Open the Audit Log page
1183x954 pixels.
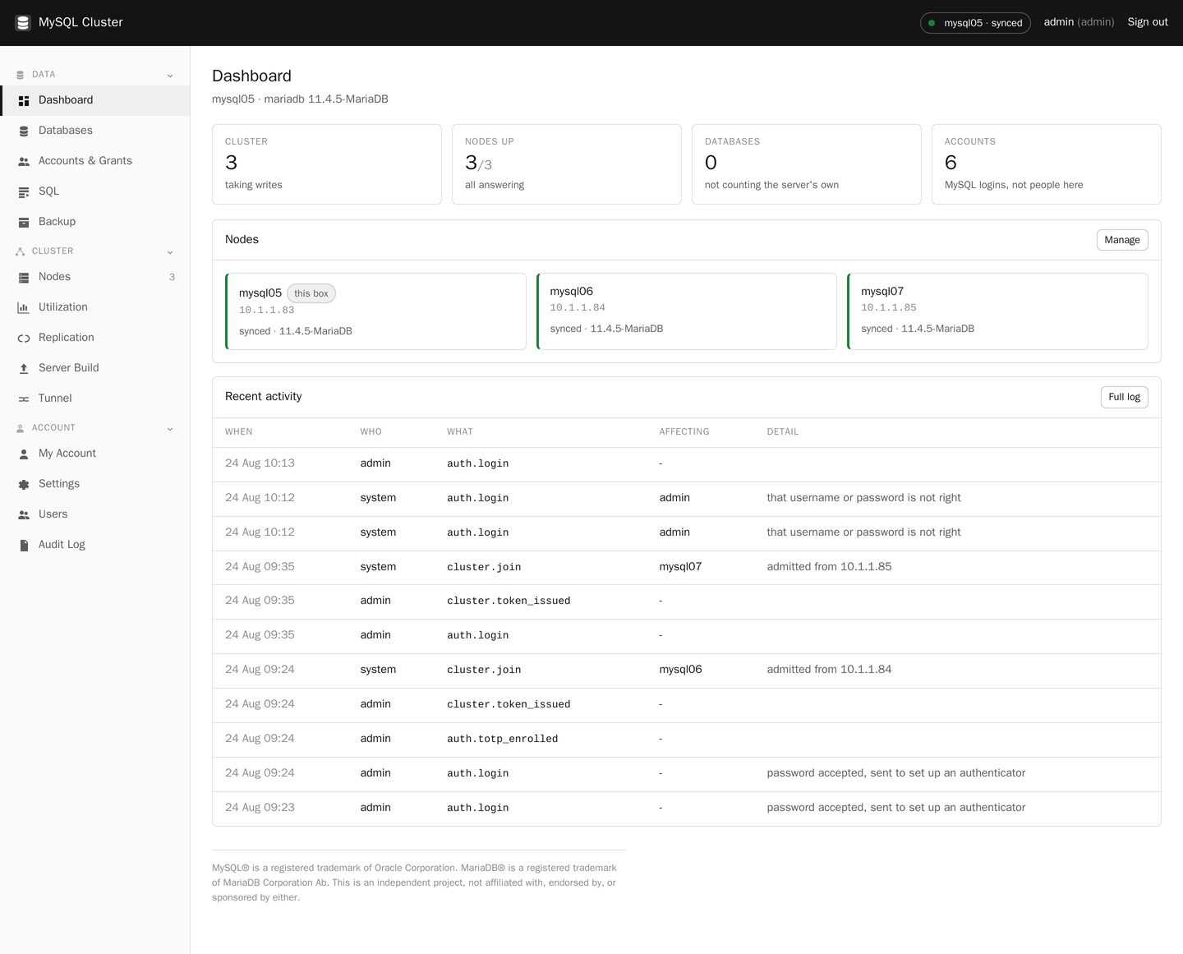pyautogui.click(x=95, y=545)
